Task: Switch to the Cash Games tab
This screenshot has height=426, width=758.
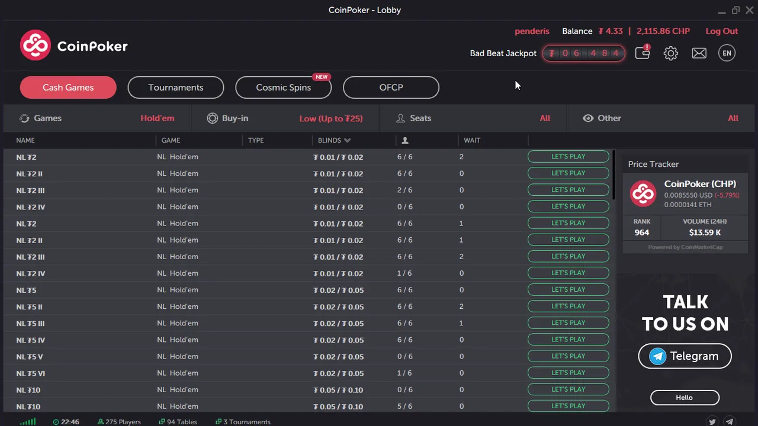Action: (x=68, y=88)
